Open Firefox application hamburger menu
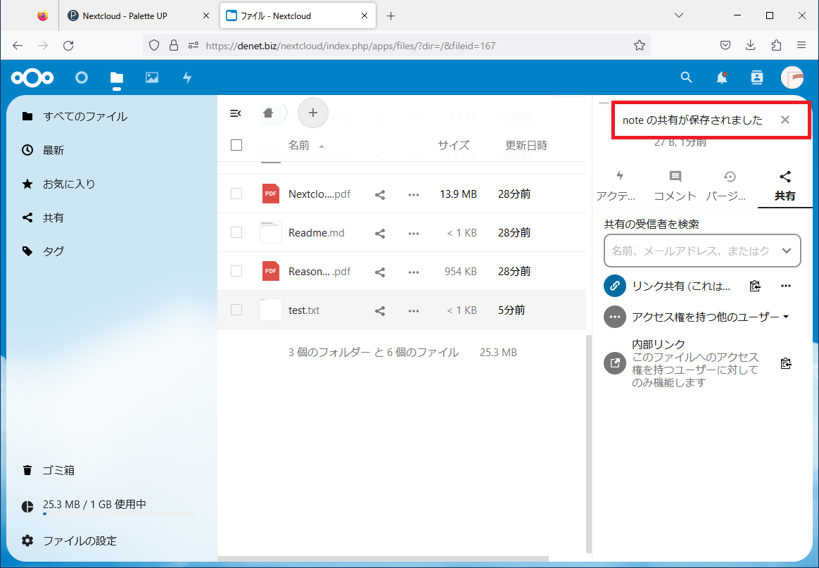 click(x=801, y=46)
